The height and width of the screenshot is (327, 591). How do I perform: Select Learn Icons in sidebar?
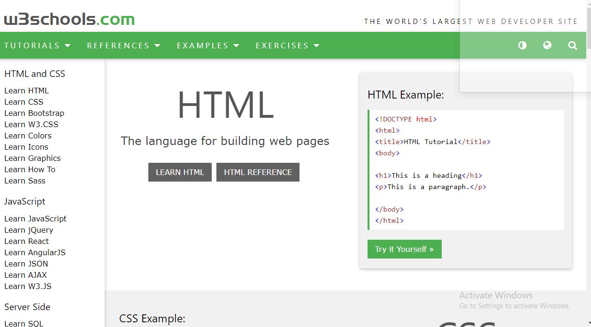(x=26, y=147)
